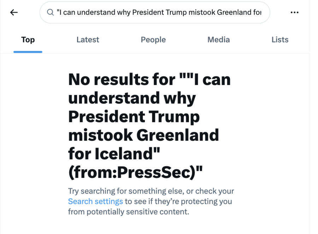The image size is (318, 234).
Task: View the Lists tab
Action: [x=280, y=40]
